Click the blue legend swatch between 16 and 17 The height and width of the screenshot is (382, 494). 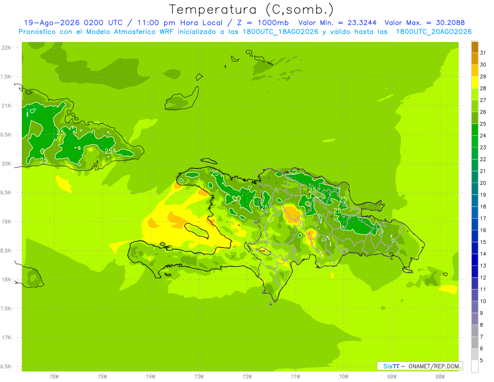point(475,224)
